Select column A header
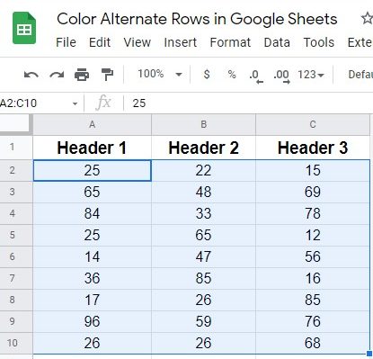This screenshot has height=359, width=373. click(93, 124)
